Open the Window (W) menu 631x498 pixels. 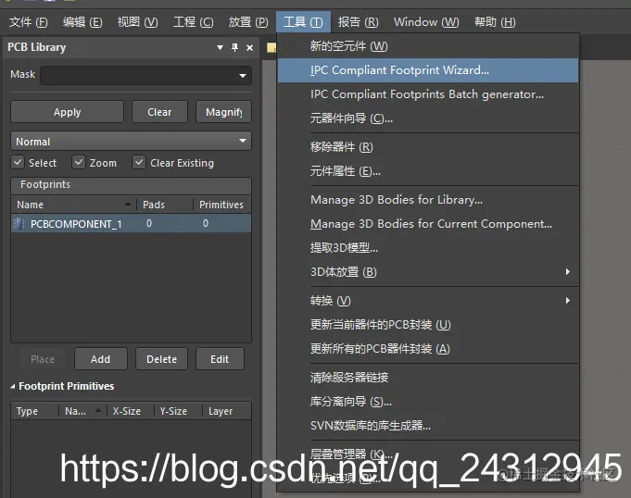coord(426,21)
